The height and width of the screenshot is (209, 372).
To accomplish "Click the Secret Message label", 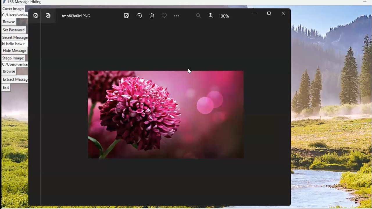I will 15,37.
